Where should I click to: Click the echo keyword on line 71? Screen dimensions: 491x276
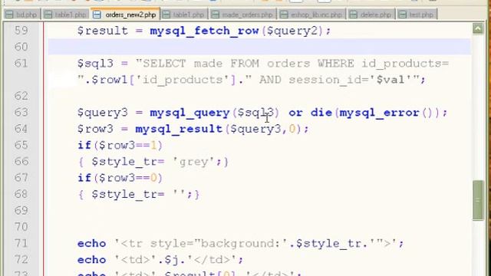(x=91, y=243)
